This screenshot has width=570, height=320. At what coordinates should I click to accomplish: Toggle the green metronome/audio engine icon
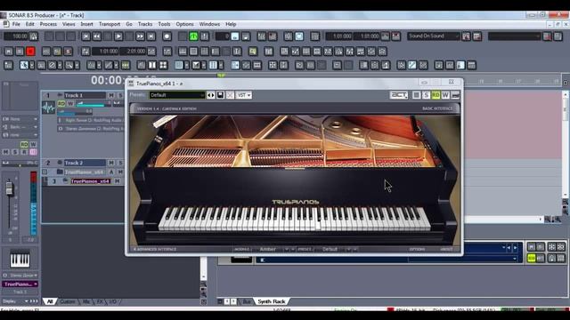193,36
